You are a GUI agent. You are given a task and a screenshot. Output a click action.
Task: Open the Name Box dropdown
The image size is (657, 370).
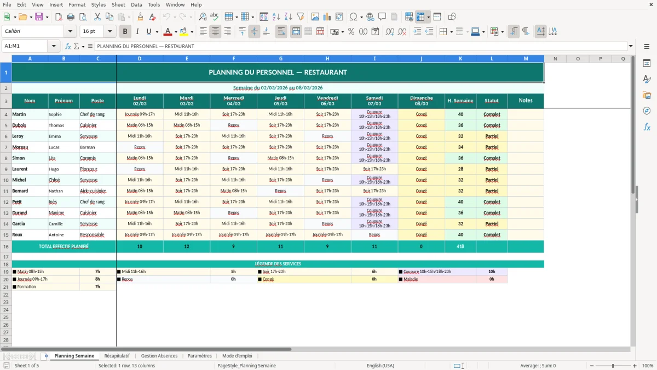coord(54,46)
